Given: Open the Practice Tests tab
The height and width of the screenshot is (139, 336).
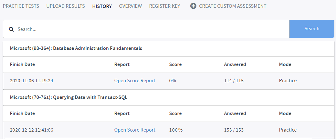Looking at the screenshot, I should 21,6.
